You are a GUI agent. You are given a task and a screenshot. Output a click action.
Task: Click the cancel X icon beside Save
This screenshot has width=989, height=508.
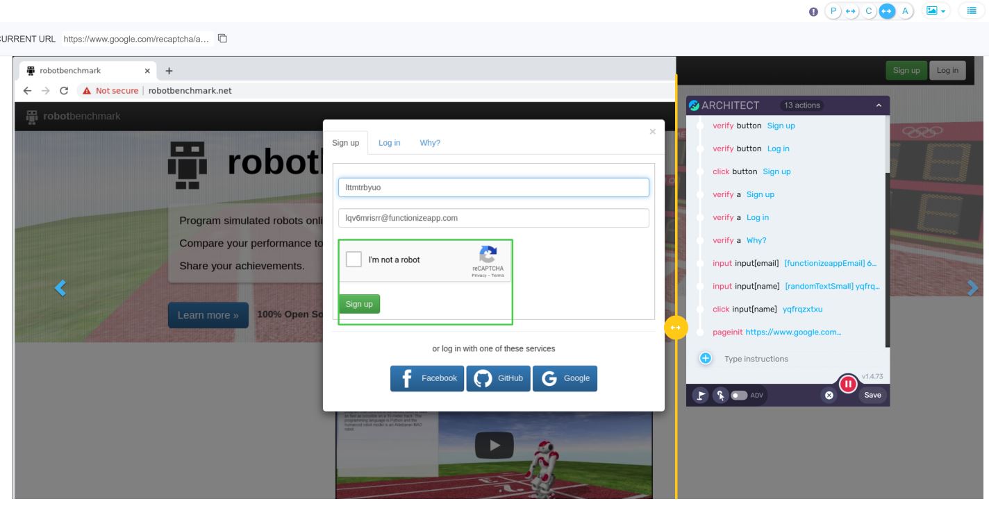pos(829,395)
